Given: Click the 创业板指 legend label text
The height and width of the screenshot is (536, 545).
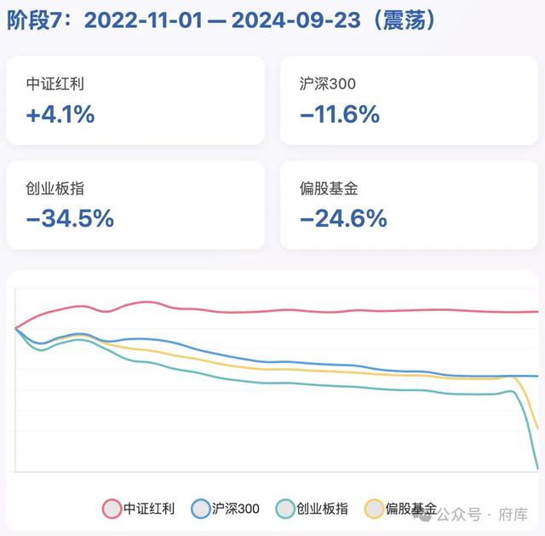Looking at the screenshot, I should 322,509.
